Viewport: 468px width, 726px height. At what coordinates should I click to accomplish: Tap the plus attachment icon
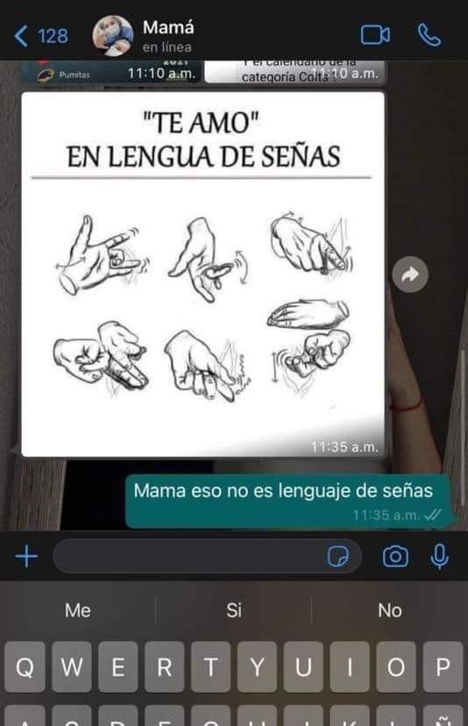[x=26, y=556]
